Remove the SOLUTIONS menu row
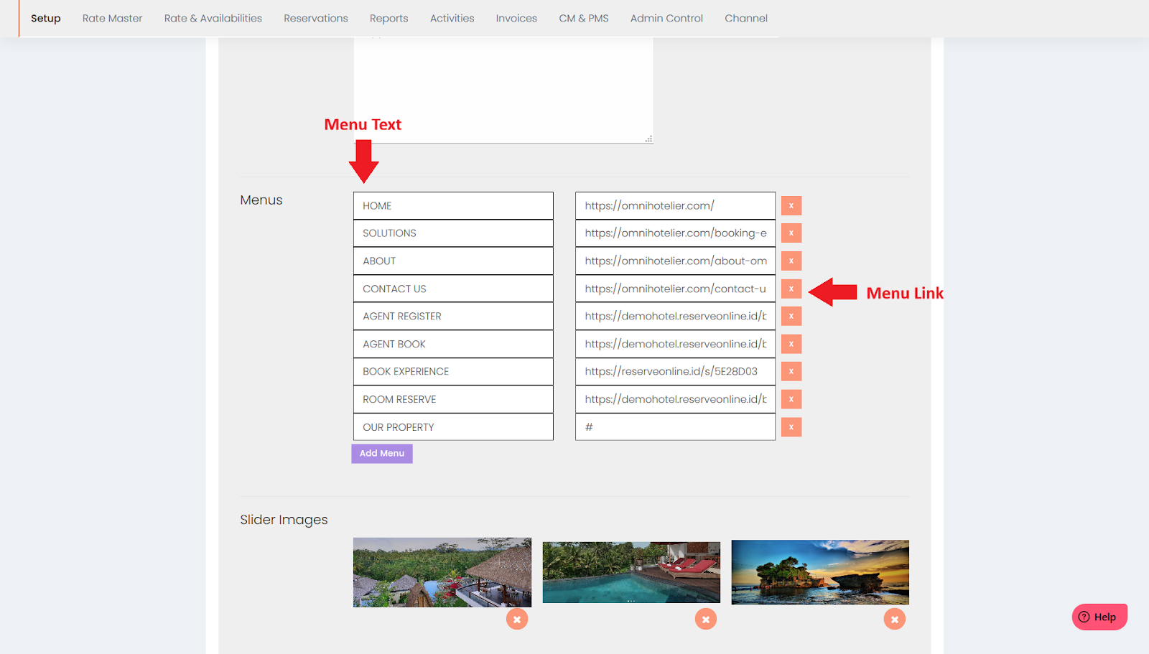This screenshot has height=654, width=1149. pos(791,233)
